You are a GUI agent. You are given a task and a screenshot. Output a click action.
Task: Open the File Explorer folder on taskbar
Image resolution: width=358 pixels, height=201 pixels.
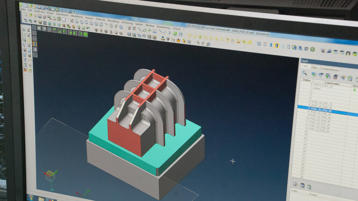(41, 199)
